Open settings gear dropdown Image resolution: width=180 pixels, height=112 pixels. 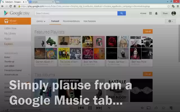coord(170,21)
